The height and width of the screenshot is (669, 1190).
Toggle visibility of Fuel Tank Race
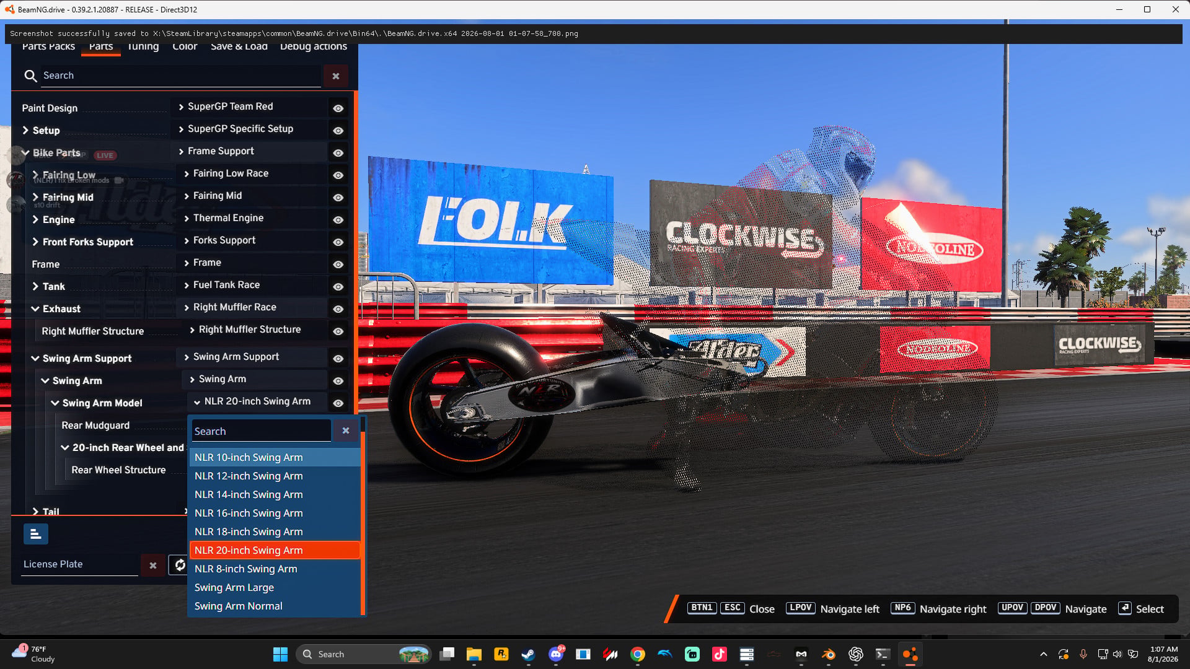pyautogui.click(x=338, y=287)
